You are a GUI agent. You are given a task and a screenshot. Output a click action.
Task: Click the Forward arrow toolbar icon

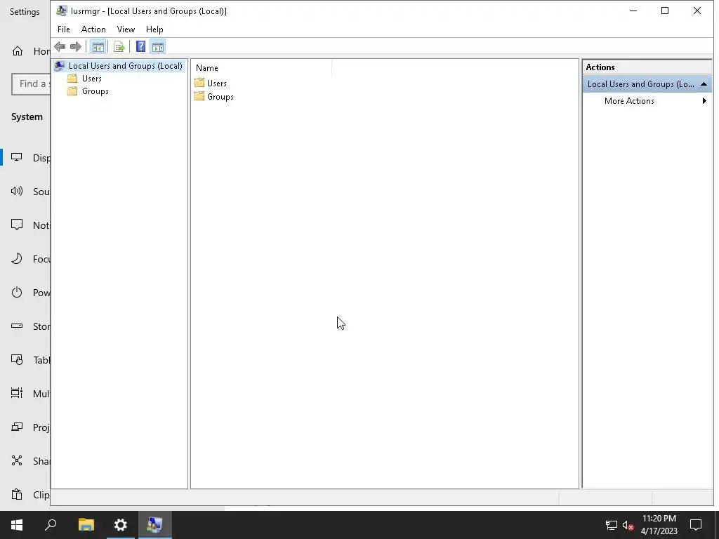[x=76, y=47]
